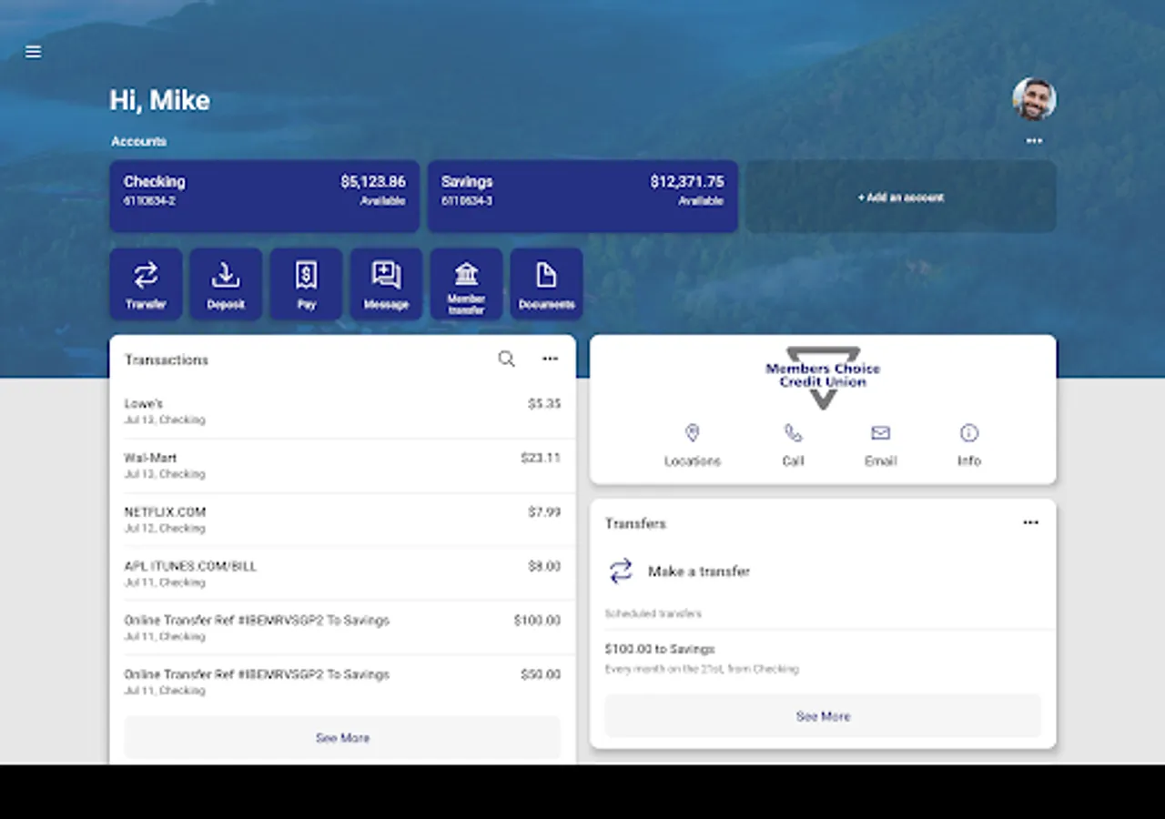The width and height of the screenshot is (1165, 819).
Task: Open Accounts overflow menu
Action: click(1033, 141)
